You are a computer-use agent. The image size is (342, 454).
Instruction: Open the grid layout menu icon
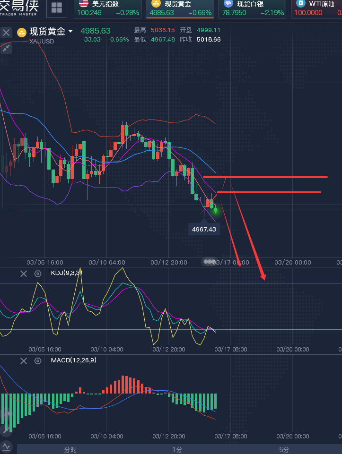point(57,8)
